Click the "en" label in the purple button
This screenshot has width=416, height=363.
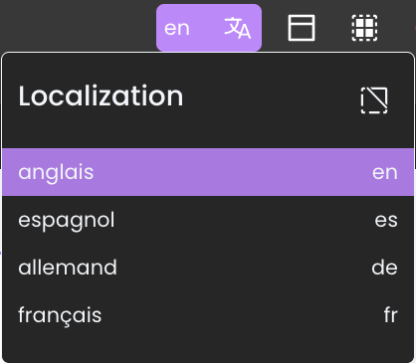click(x=177, y=29)
